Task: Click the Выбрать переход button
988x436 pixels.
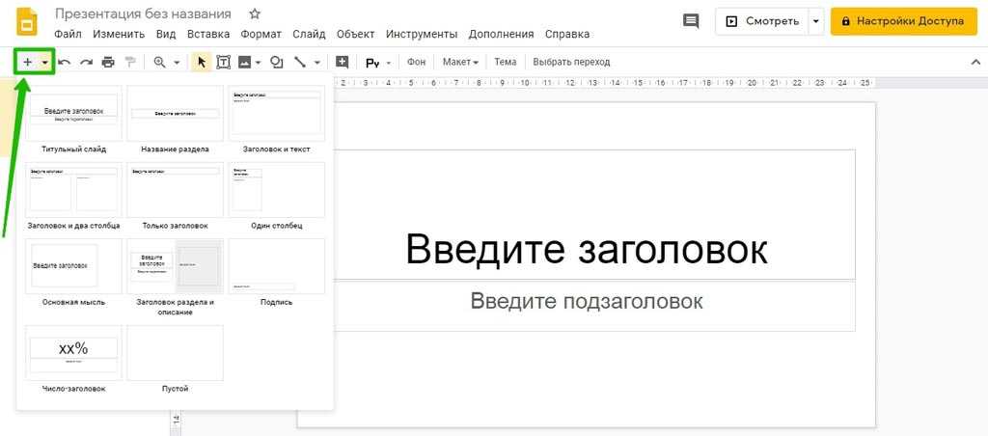Action: click(571, 62)
